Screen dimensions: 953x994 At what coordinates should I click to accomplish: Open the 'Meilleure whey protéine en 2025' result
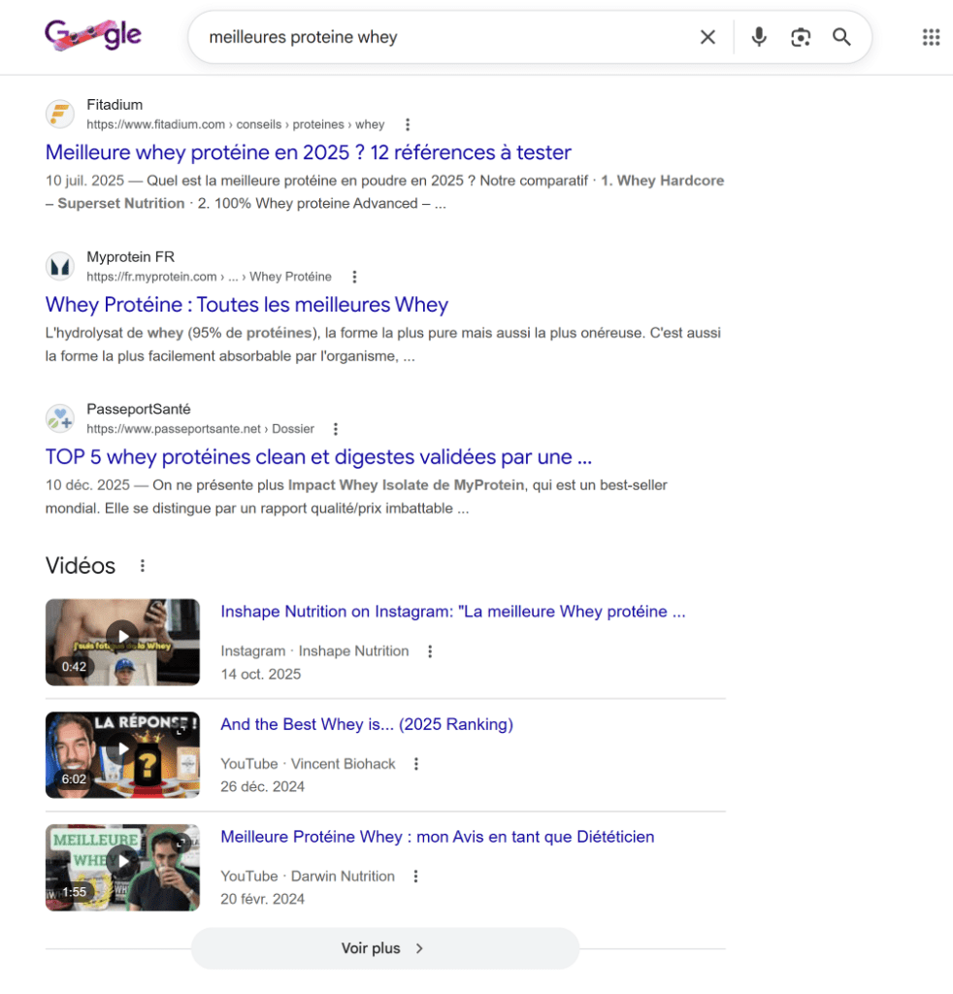point(308,152)
